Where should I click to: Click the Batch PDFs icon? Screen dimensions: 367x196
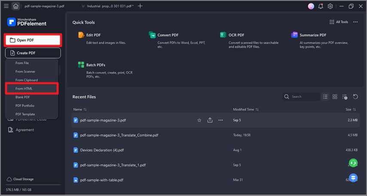(81, 65)
